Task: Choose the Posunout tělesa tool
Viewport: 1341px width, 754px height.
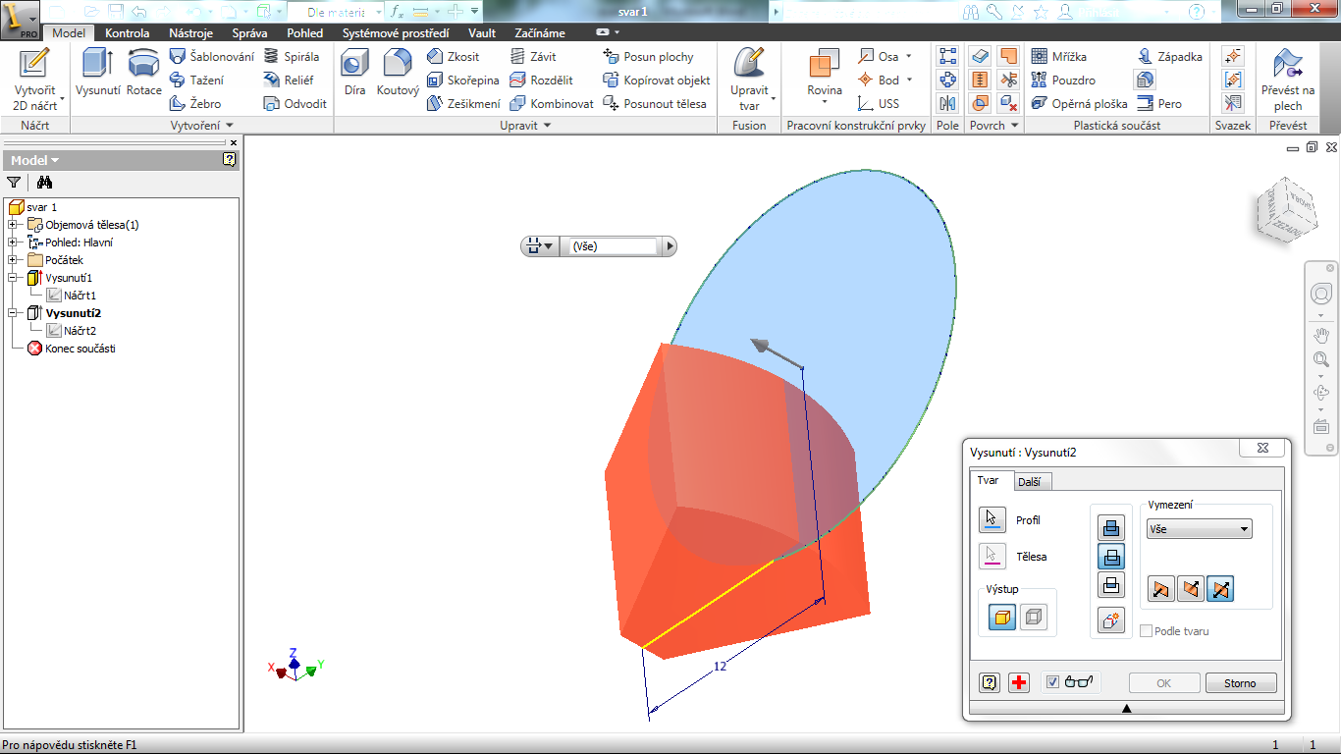Action: [x=654, y=103]
